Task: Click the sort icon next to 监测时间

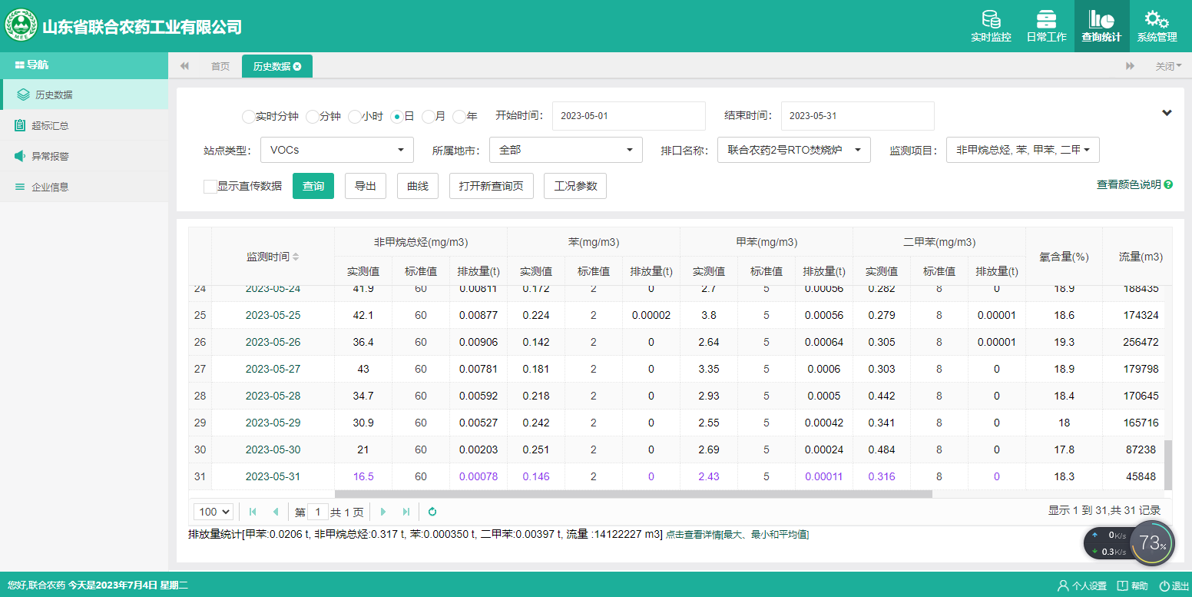Action: pyautogui.click(x=296, y=257)
